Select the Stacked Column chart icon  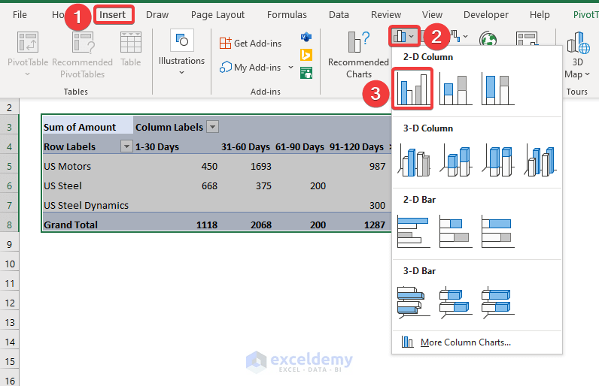[456, 89]
